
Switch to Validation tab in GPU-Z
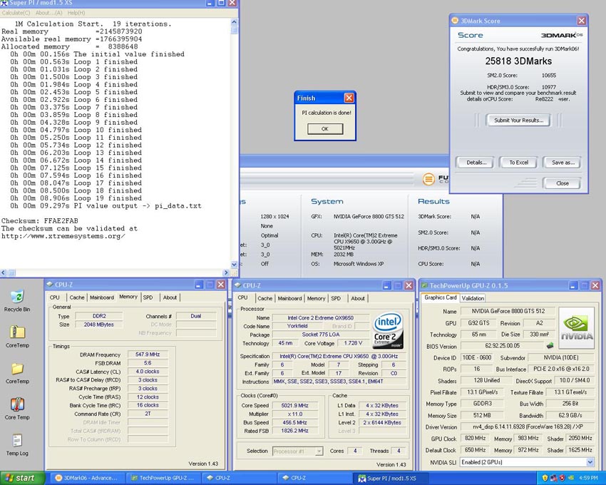tap(473, 298)
